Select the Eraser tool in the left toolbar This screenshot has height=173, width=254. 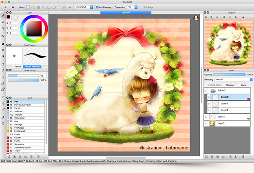click(3, 22)
